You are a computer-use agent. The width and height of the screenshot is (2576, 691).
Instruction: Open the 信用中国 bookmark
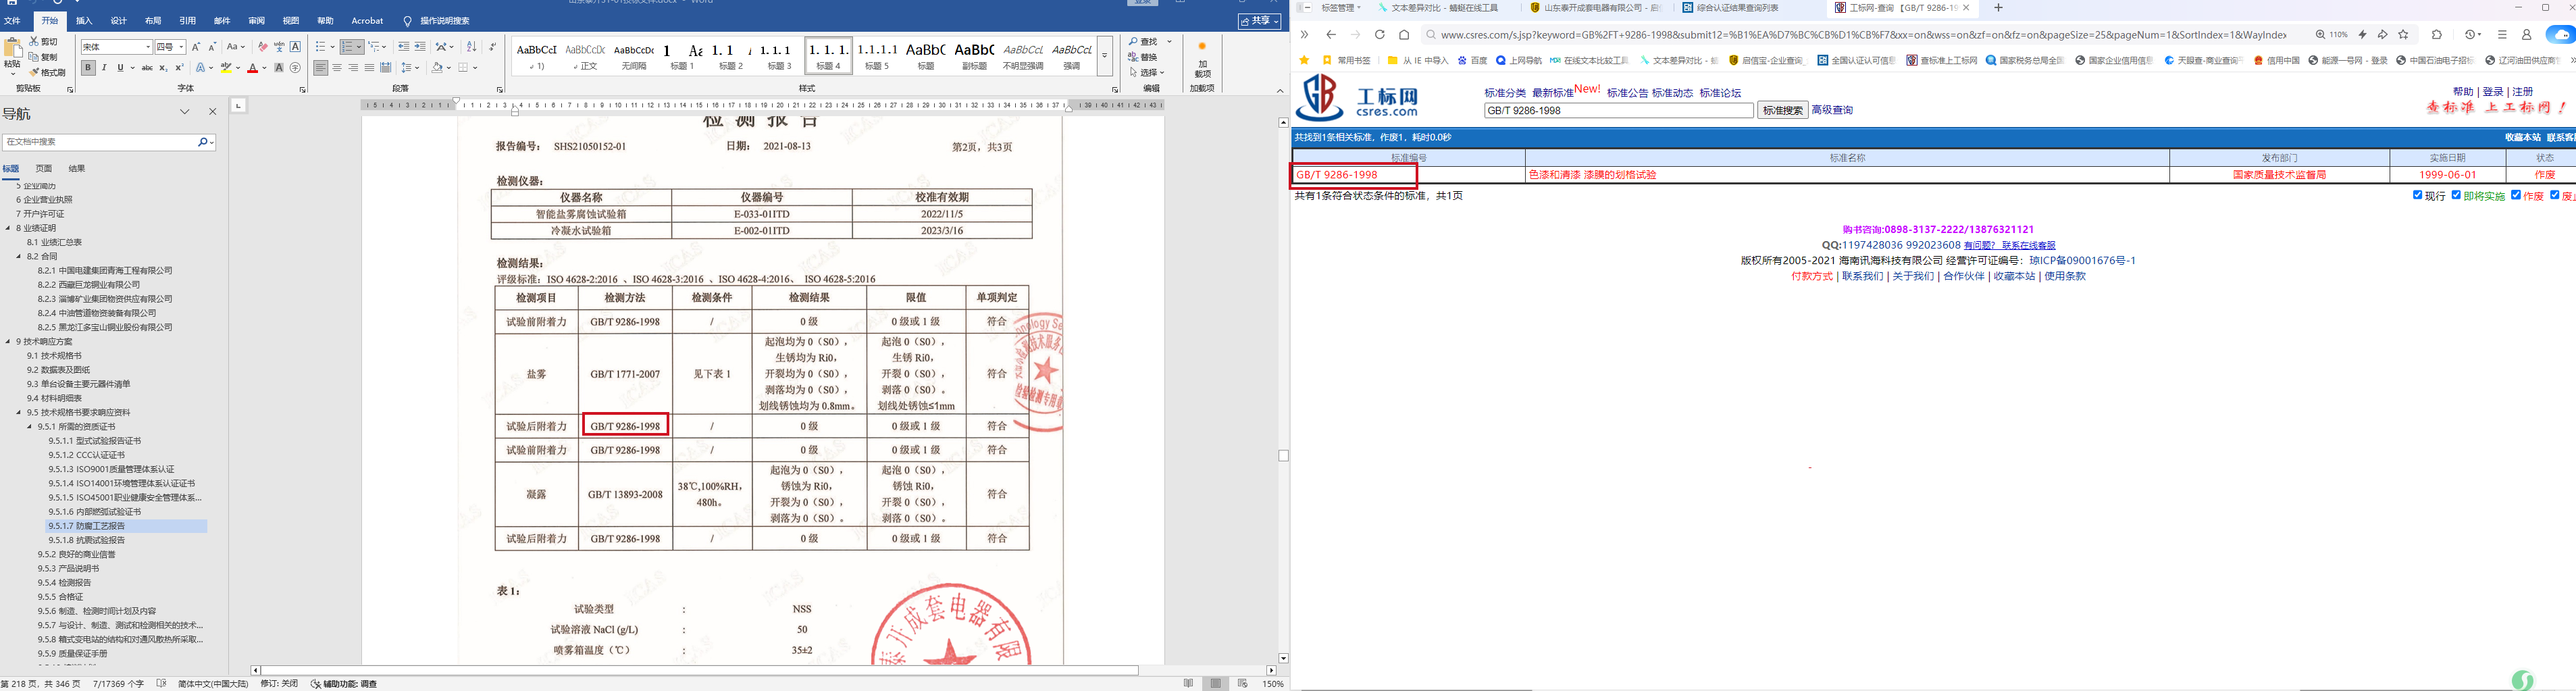[x=2276, y=61]
